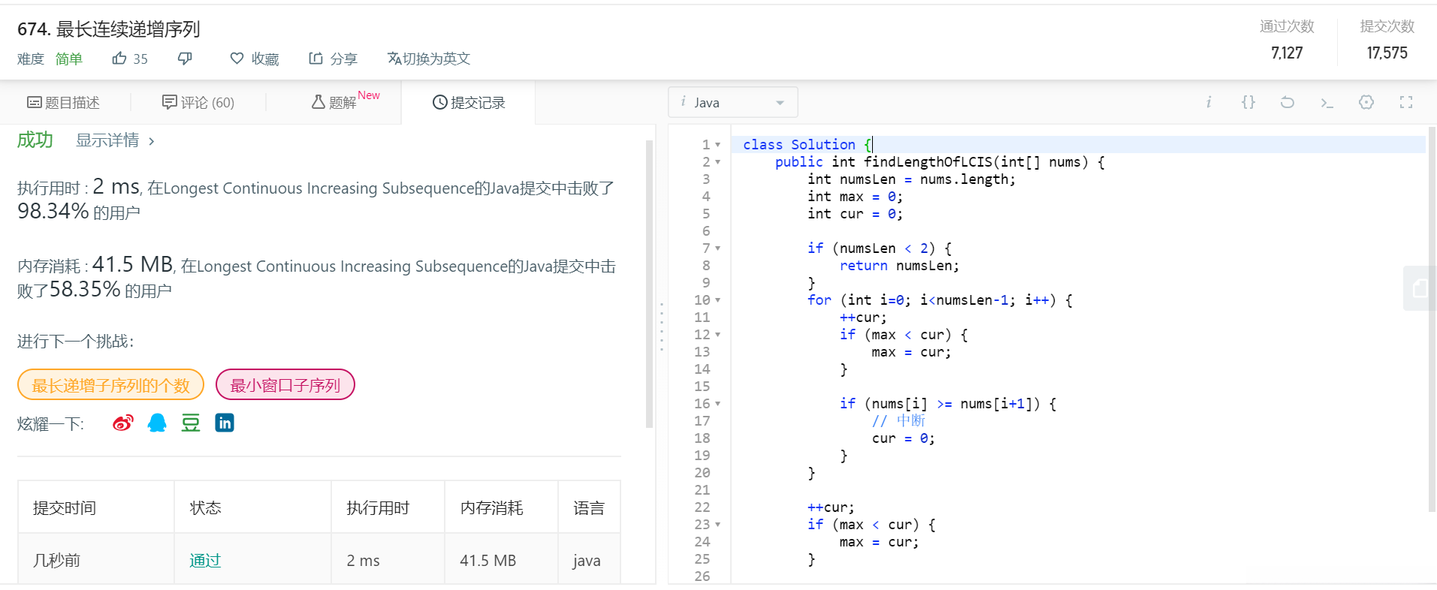Click the // 中断 comment on line 17

(x=898, y=421)
